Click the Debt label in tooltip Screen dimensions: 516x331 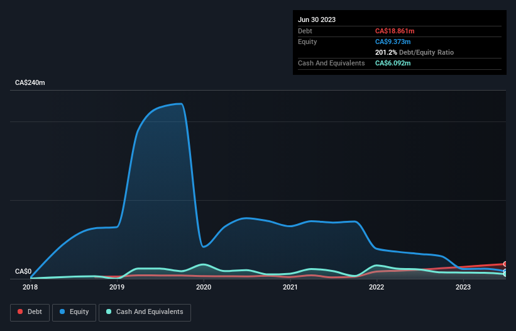(305, 31)
